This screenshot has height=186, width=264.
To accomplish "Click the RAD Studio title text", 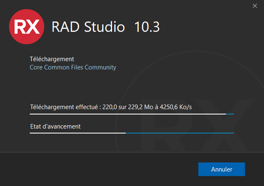I will (x=88, y=27).
